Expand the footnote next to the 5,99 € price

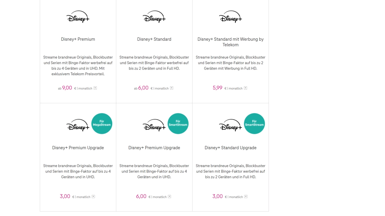[x=245, y=88]
